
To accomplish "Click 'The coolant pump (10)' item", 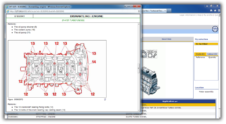I will (x=25, y=30).
